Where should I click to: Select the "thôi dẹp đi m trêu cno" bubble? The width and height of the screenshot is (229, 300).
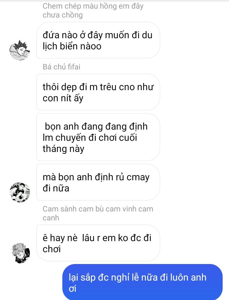98,92
